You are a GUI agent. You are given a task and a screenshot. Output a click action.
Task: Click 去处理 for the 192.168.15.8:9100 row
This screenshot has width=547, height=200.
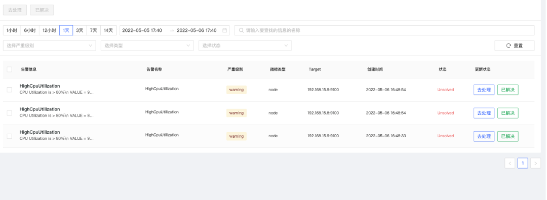(x=484, y=113)
